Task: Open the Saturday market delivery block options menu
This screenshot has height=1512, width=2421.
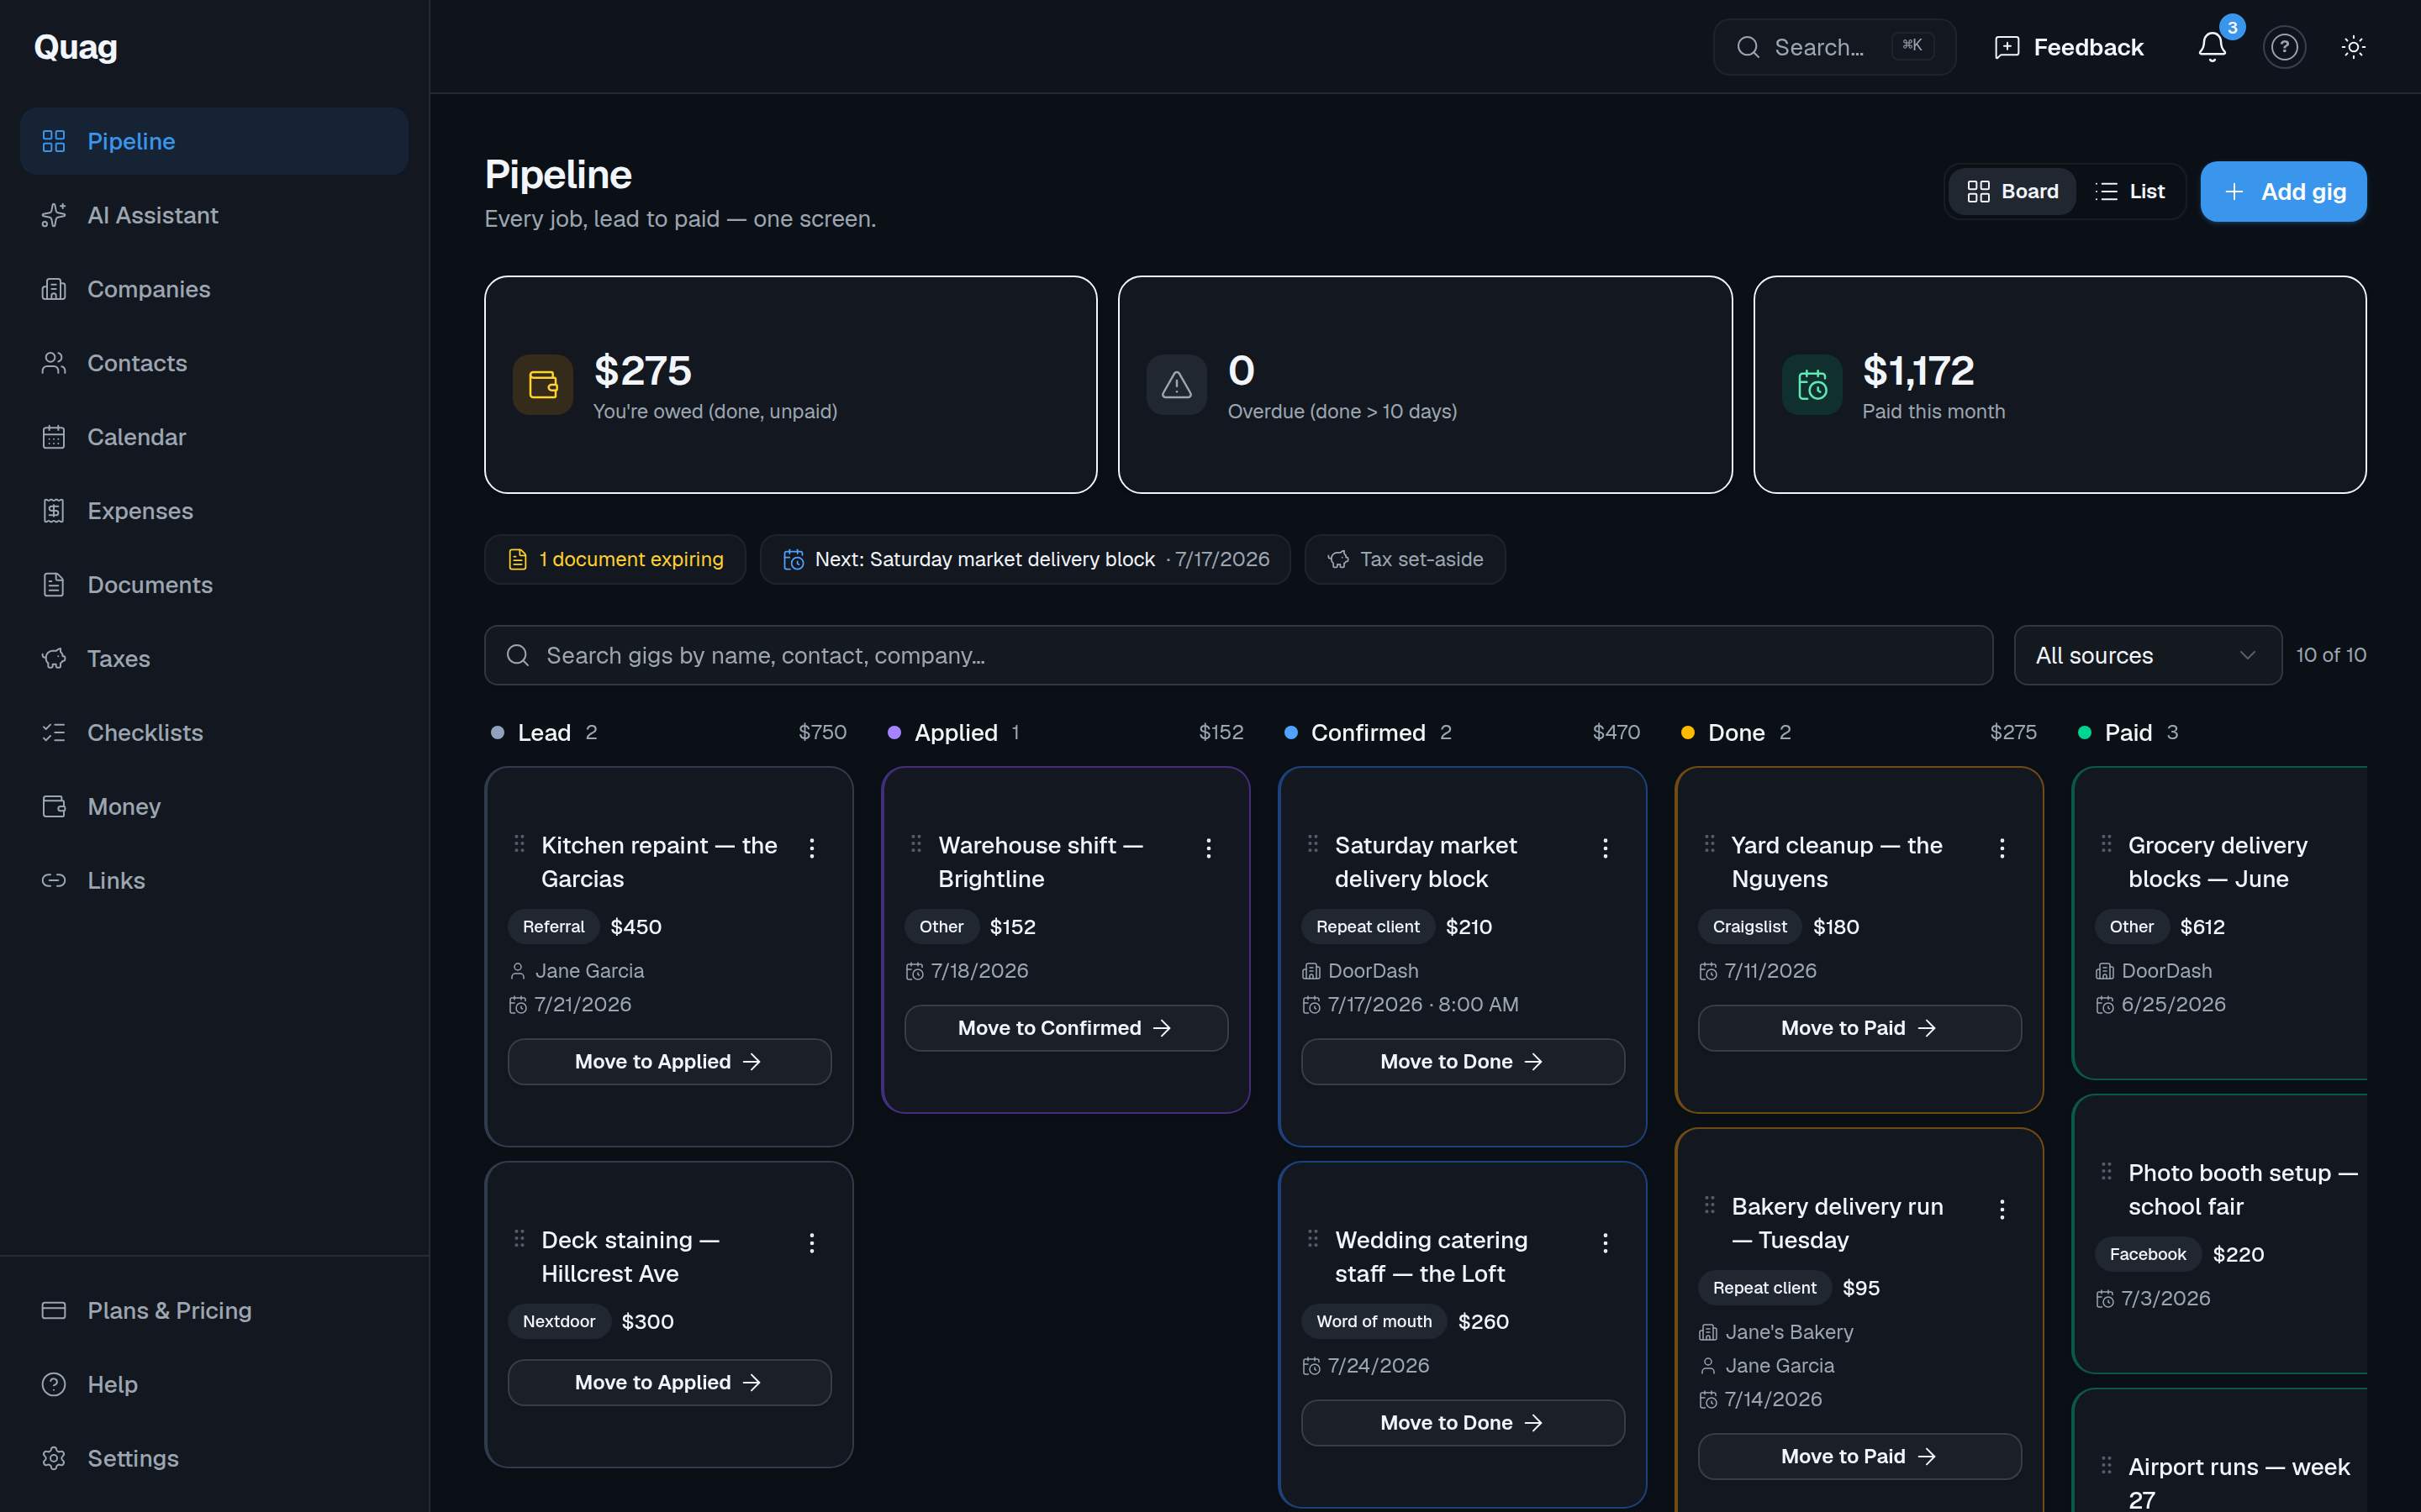Action: (1606, 848)
